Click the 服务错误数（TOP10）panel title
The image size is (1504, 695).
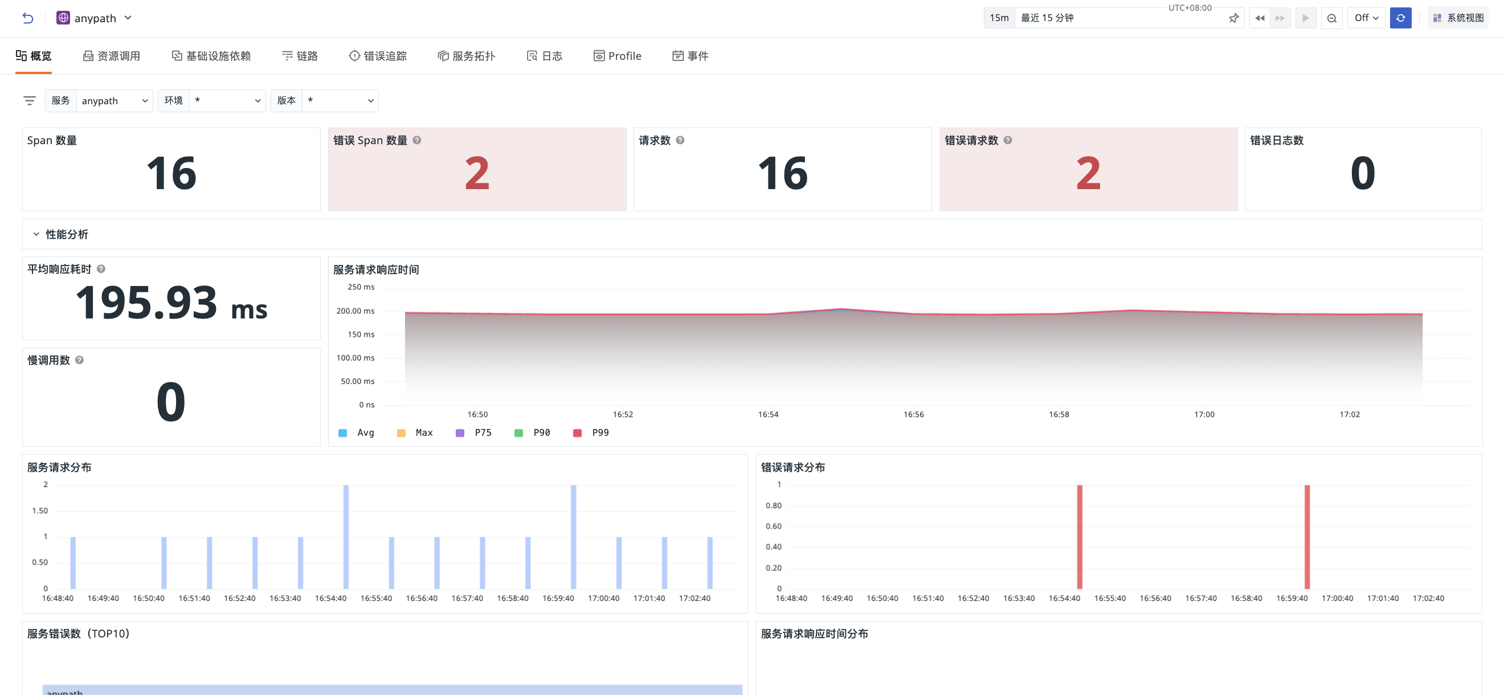(x=78, y=633)
